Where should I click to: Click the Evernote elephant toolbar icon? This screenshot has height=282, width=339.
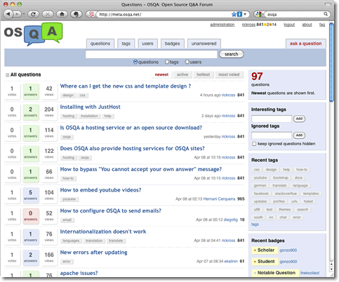point(76,14)
